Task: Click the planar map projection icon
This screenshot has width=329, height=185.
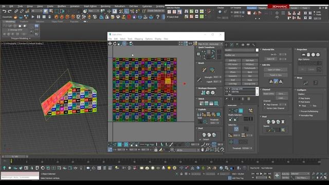Action: click(x=303, y=54)
